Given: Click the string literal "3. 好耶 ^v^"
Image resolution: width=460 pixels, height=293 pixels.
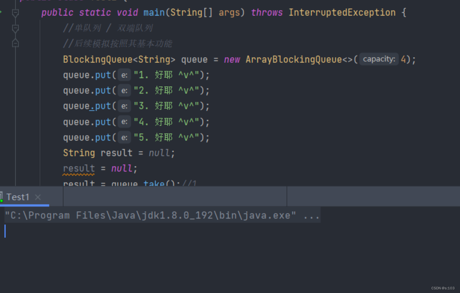Looking at the screenshot, I should (167, 106).
